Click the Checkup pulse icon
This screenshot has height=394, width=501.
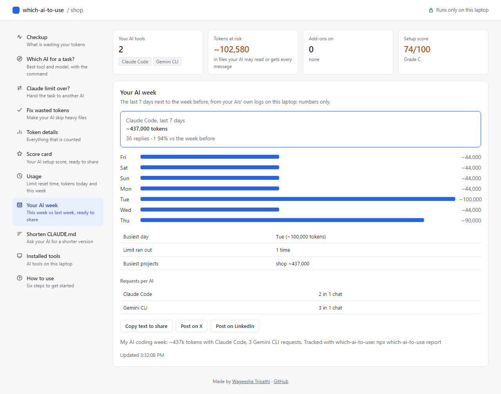[x=20, y=37]
